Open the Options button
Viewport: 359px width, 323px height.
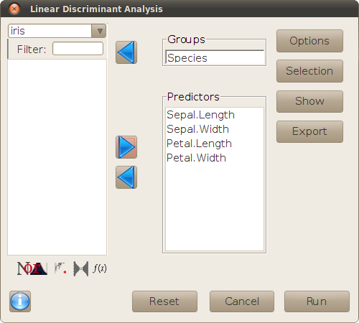click(x=309, y=41)
